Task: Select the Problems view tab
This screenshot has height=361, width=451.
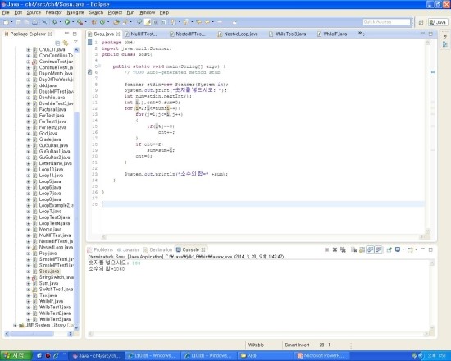Action: coord(100,249)
